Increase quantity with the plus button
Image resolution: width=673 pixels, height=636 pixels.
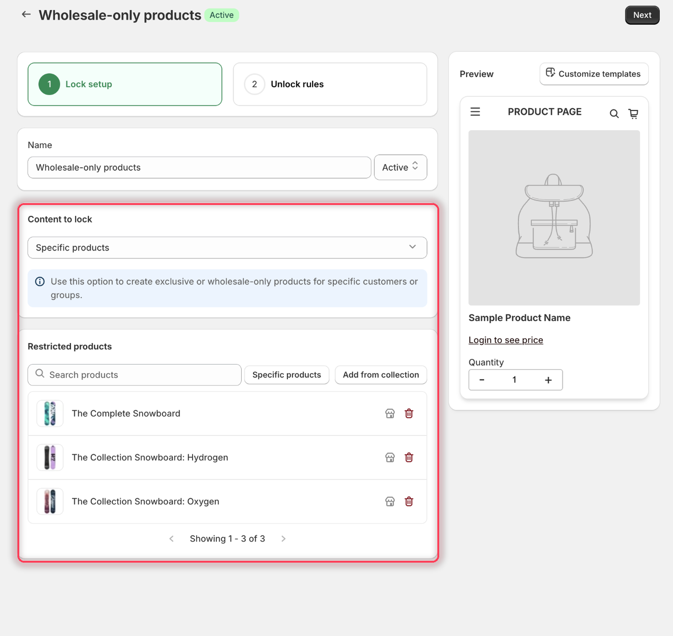point(548,380)
